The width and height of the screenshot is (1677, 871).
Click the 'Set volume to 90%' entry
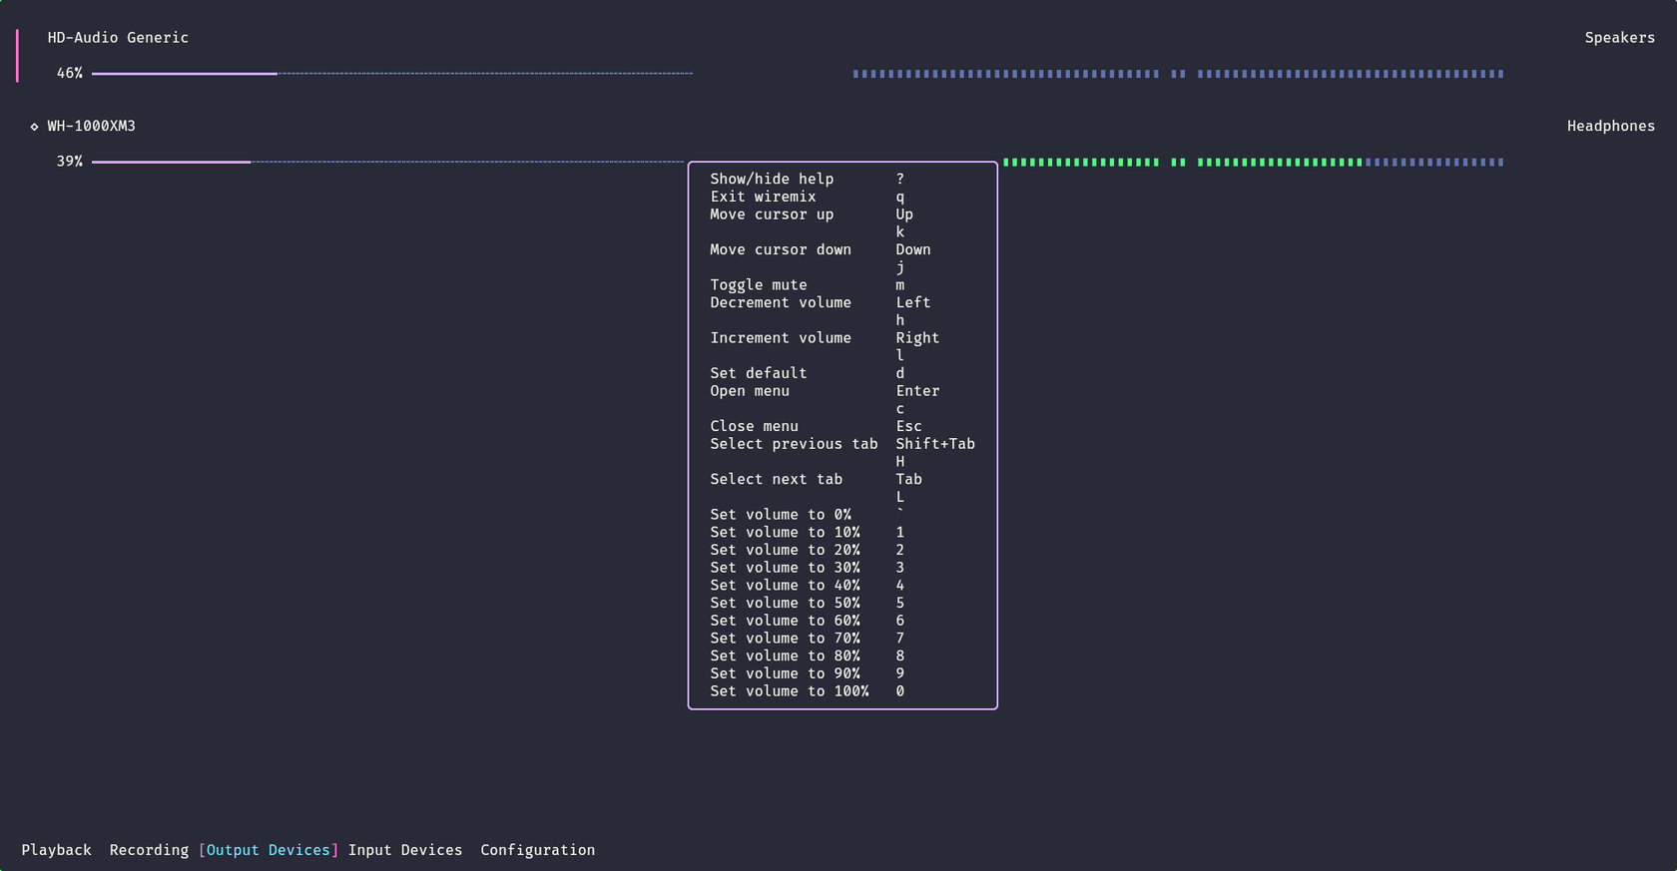(x=785, y=674)
